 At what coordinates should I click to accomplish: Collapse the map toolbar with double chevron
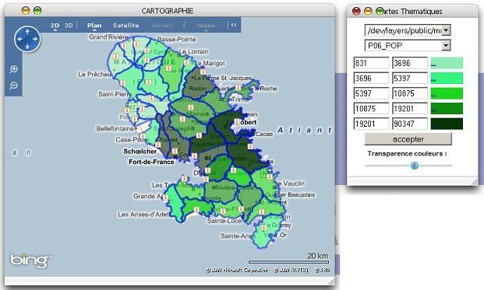coord(234,25)
